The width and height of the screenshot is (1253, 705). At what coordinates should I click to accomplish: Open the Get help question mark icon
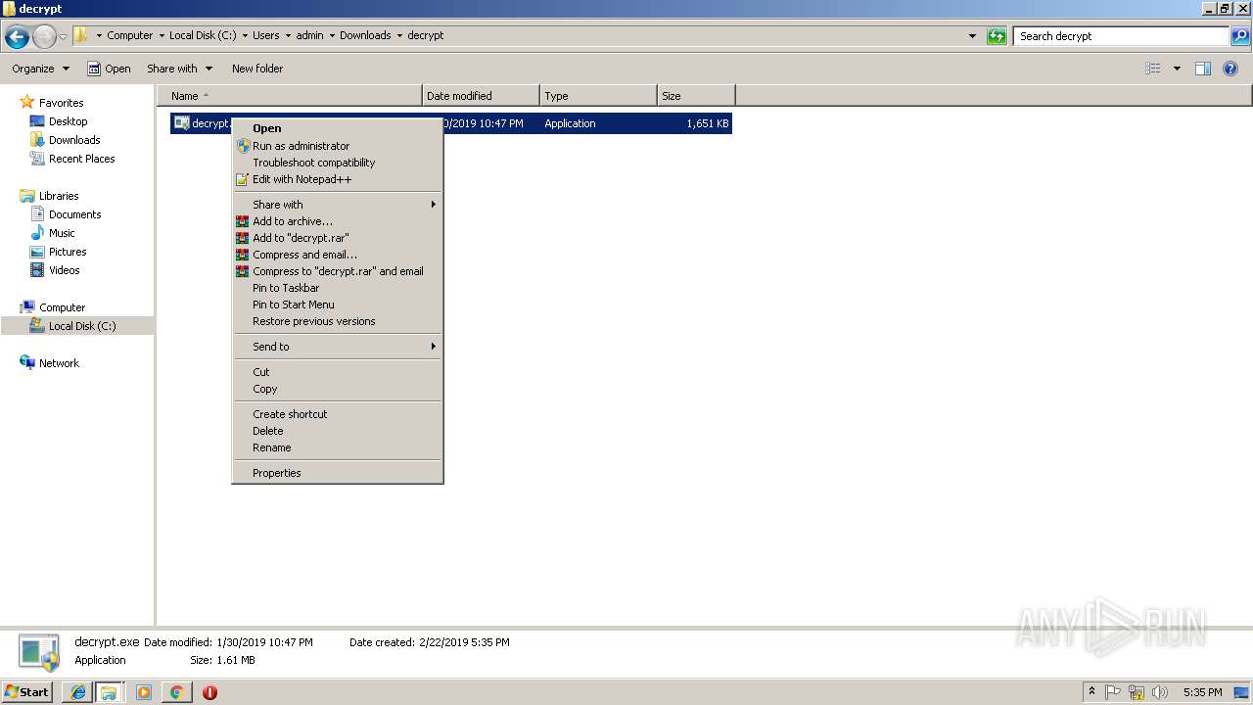point(1231,69)
